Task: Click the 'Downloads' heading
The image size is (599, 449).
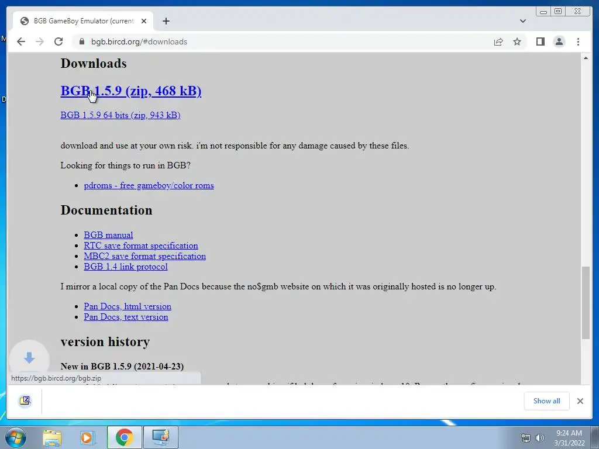Action: pos(94,63)
